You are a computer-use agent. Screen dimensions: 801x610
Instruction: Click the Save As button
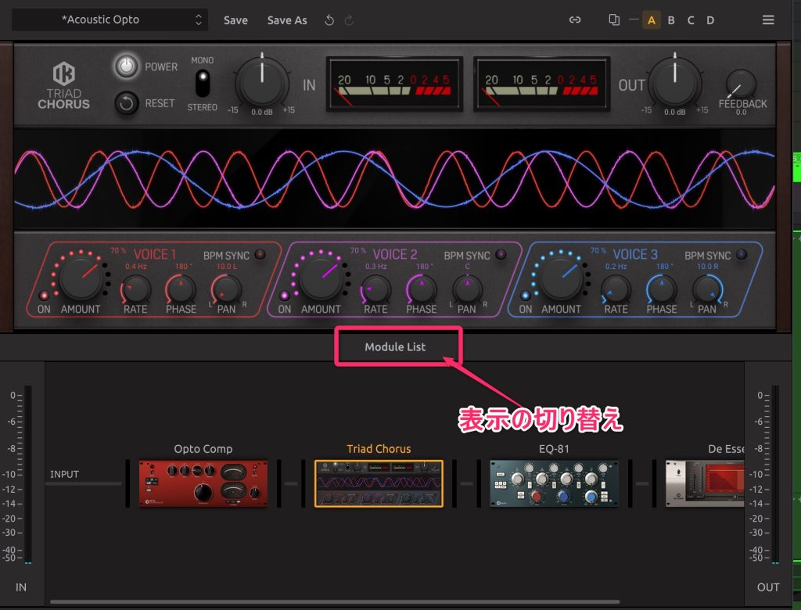pyautogui.click(x=287, y=20)
